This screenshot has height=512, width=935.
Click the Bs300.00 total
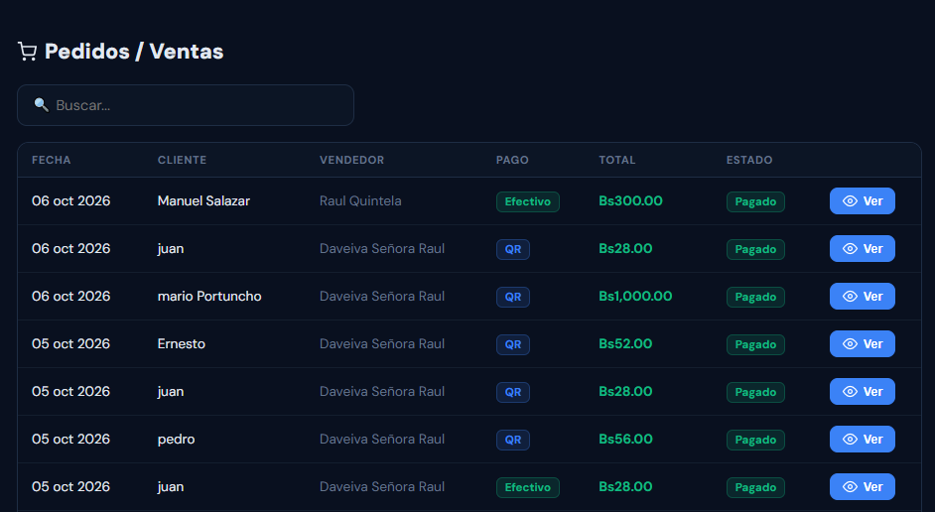point(630,200)
